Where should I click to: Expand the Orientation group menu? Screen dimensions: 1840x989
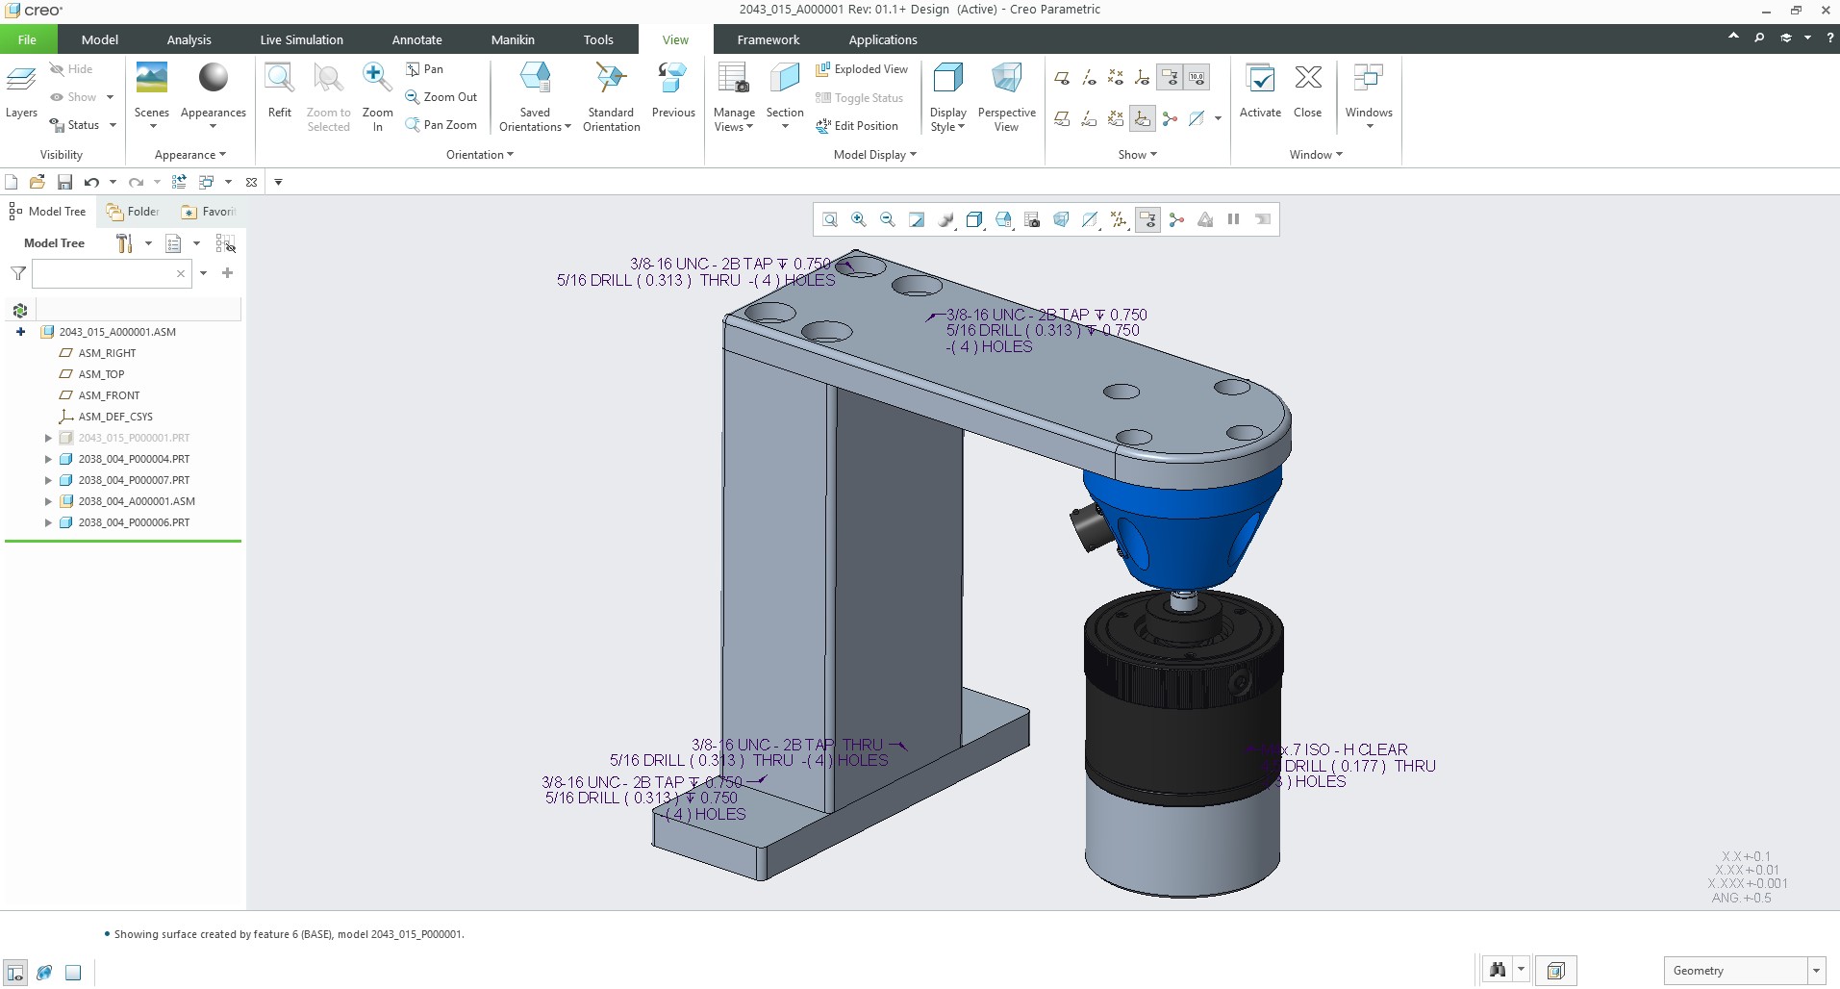[480, 155]
